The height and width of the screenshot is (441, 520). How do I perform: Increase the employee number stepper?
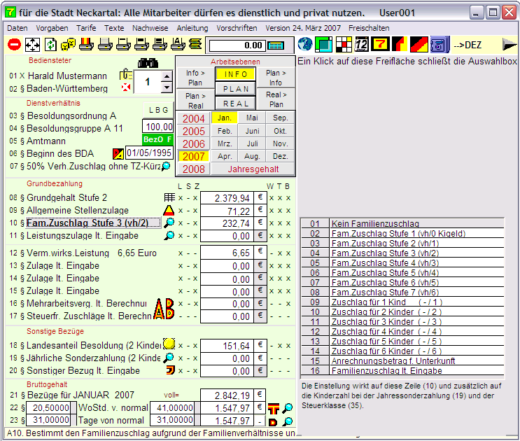click(x=167, y=76)
